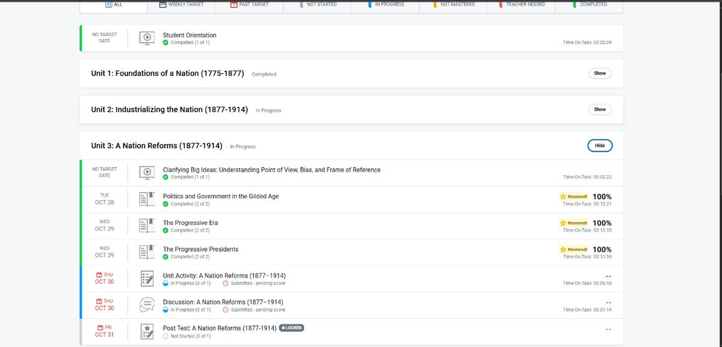Click the green check under Politics and Government
This screenshot has width=722, height=347.
tap(166, 204)
